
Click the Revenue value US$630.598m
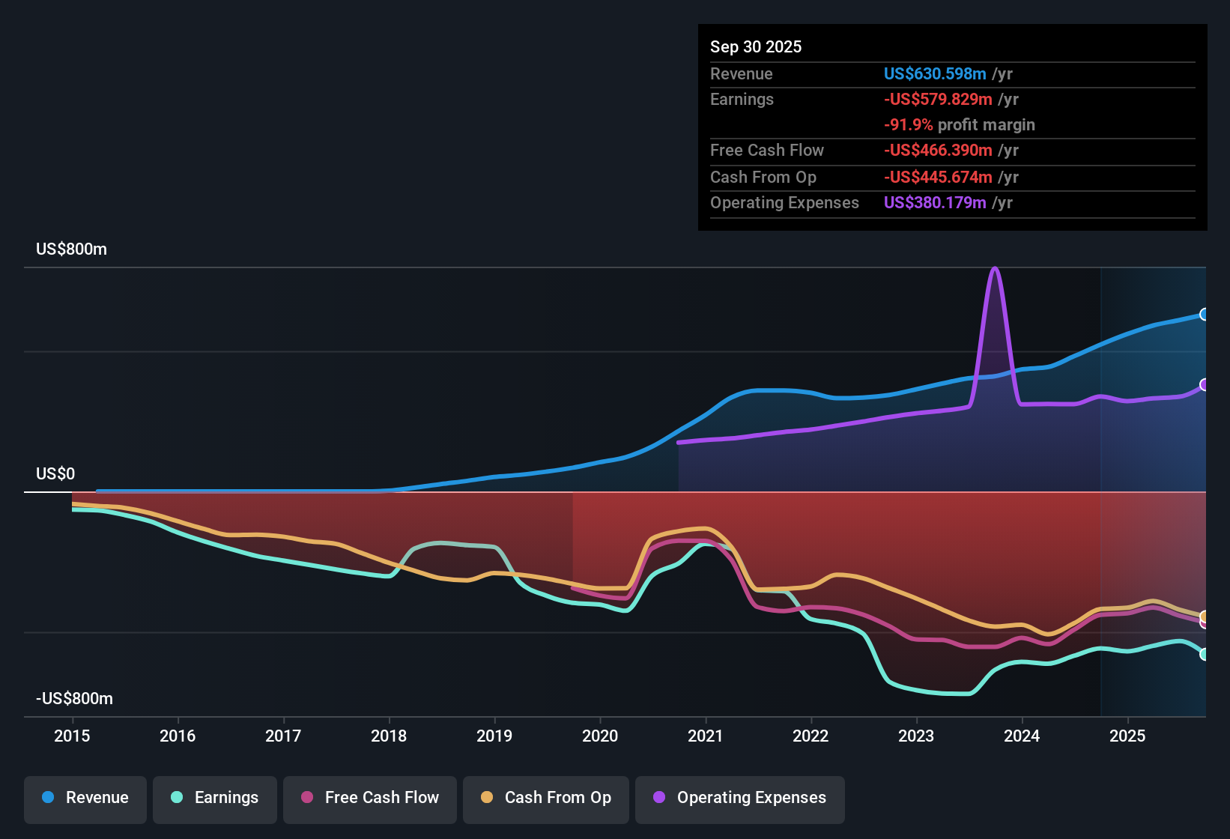pos(935,73)
